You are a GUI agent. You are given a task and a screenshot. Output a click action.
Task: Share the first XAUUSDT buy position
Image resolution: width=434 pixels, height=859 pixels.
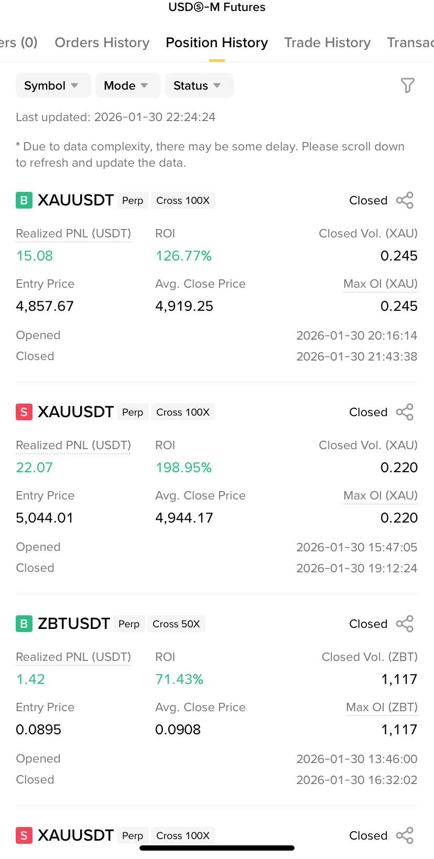tap(405, 200)
